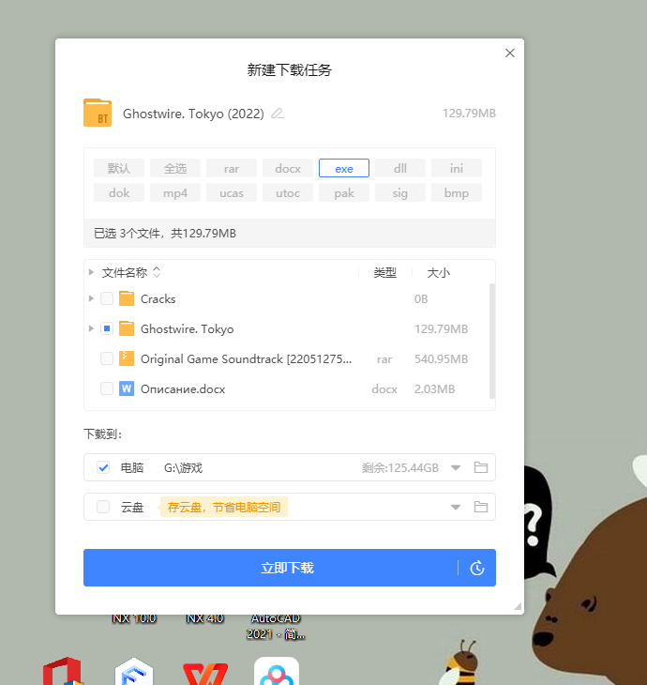Open the browse folder icon for cloud drive

point(481,507)
